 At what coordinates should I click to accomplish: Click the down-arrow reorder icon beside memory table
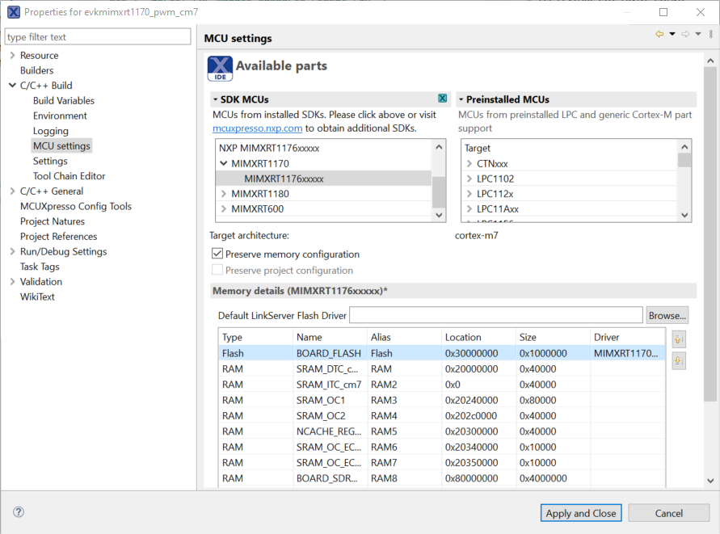678,360
